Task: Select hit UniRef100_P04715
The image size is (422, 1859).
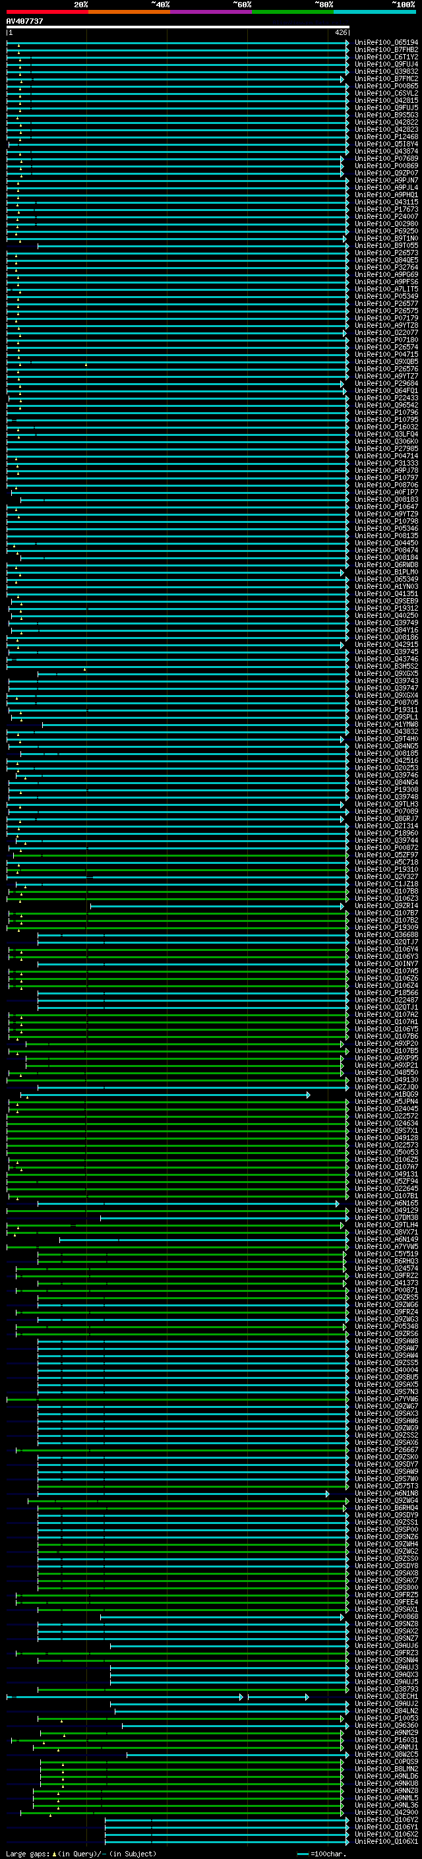Action: click(x=386, y=354)
